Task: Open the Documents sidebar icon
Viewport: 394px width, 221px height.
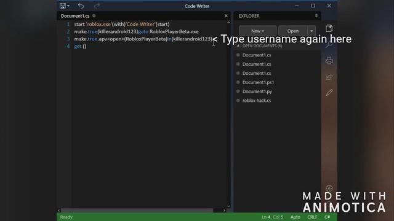Action: [x=329, y=28]
